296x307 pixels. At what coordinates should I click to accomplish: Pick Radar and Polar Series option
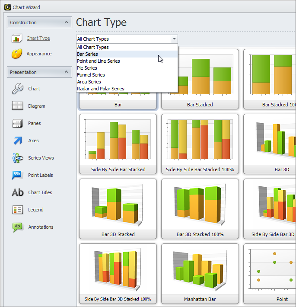coord(100,89)
